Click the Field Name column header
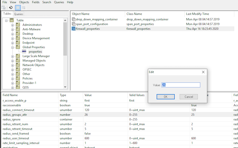This screenshot has height=148, width=238. pyautogui.click(x=30, y=95)
